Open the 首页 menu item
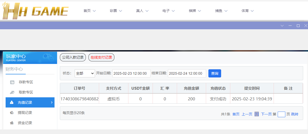The image size is (308, 134). 89,11
